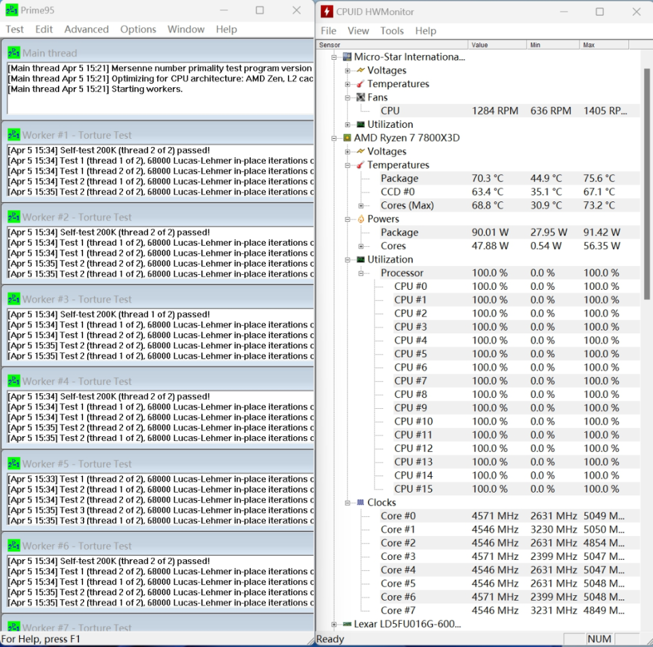Click the HWMonitor lightning icon in title bar

(326, 12)
